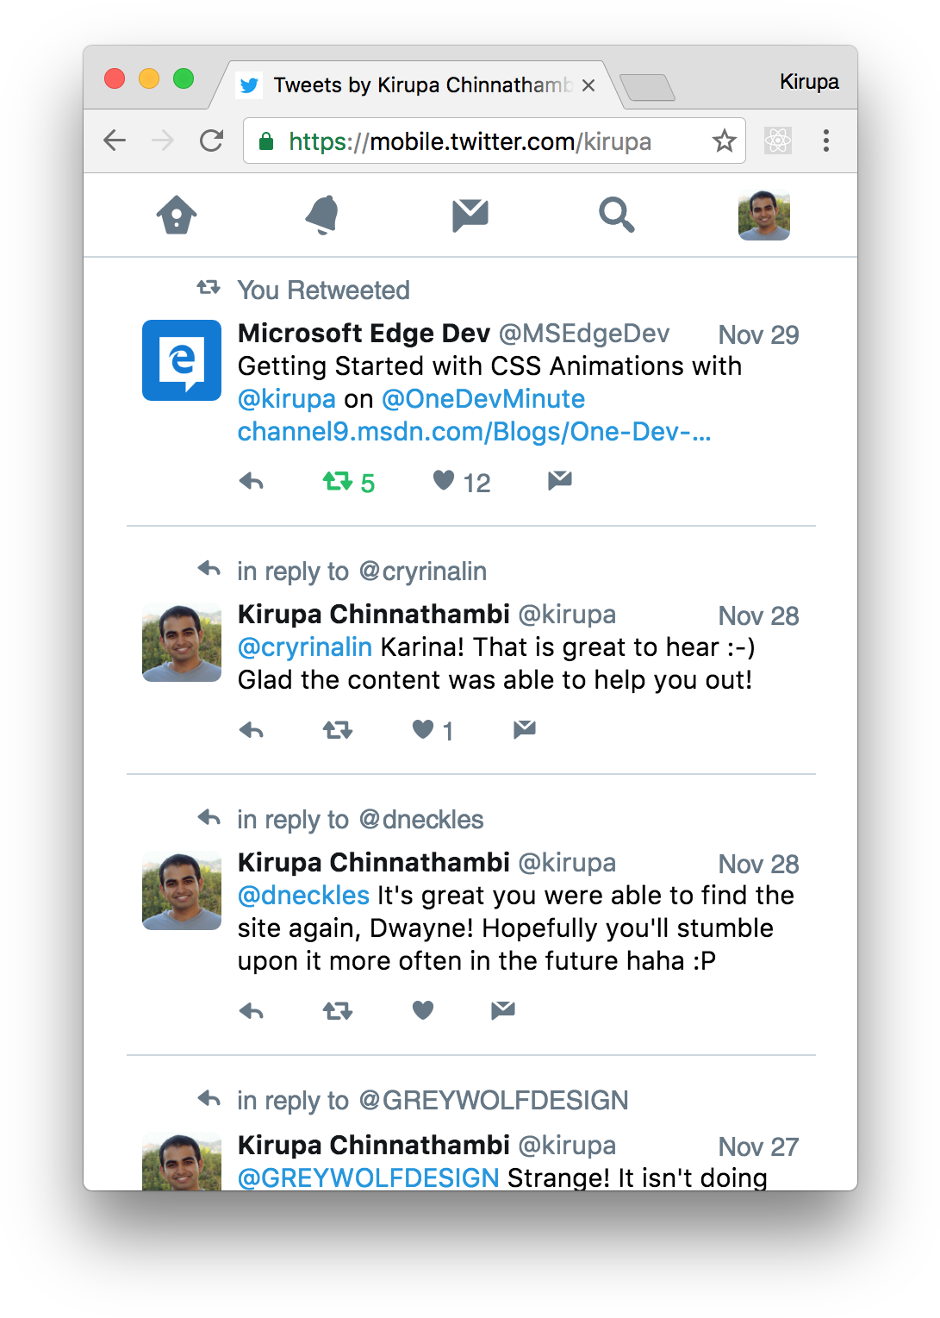Bookmark this page with star icon
Screen dimensions: 940x1318
[725, 141]
